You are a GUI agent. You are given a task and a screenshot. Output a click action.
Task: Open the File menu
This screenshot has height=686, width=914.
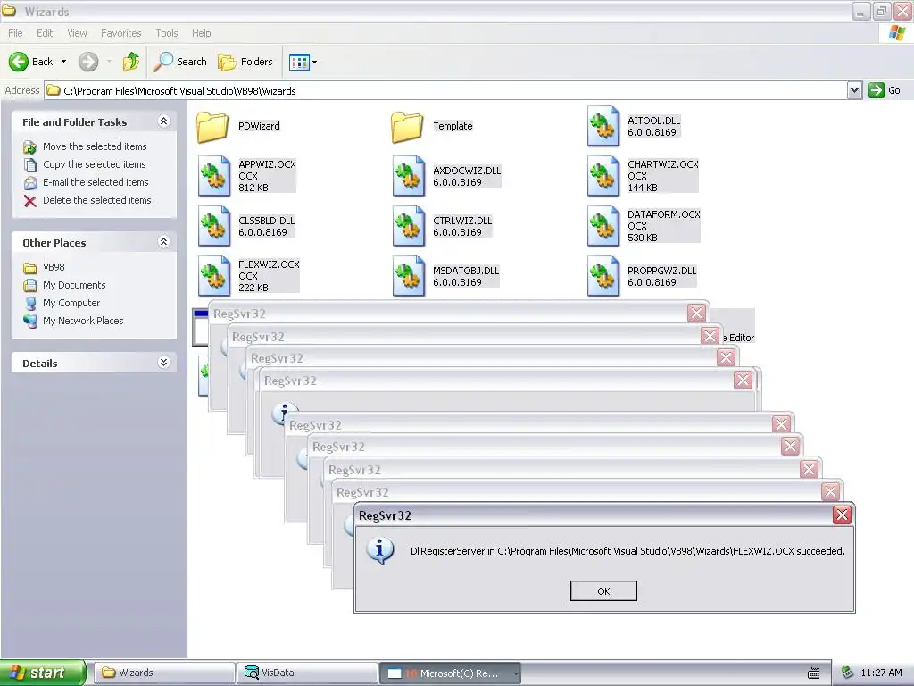15,33
